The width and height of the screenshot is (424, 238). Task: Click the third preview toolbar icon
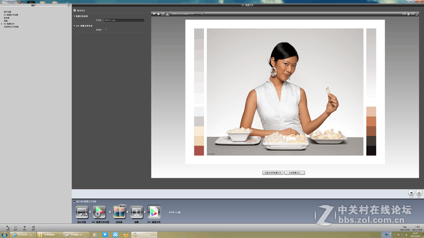pyautogui.click(x=163, y=14)
